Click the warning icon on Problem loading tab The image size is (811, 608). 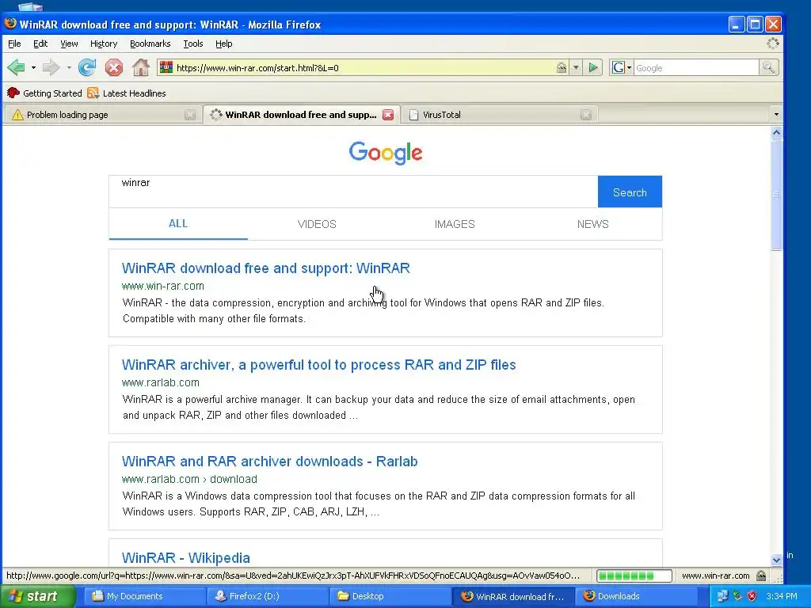(x=17, y=115)
